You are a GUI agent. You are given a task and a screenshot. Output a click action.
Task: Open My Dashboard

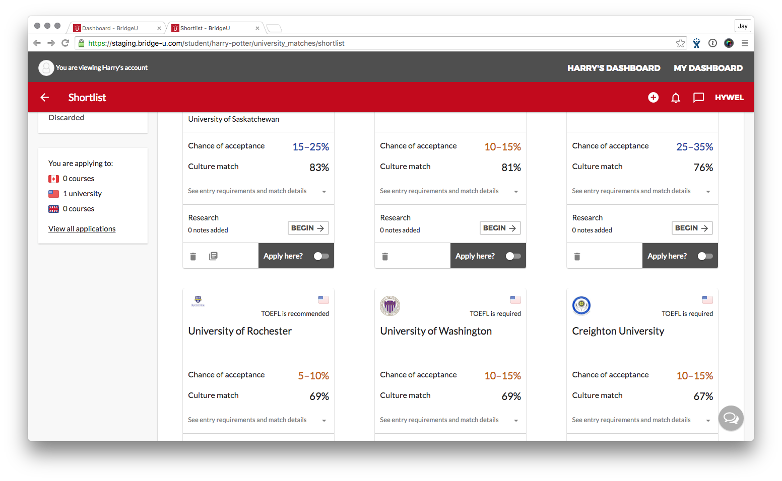click(x=708, y=68)
